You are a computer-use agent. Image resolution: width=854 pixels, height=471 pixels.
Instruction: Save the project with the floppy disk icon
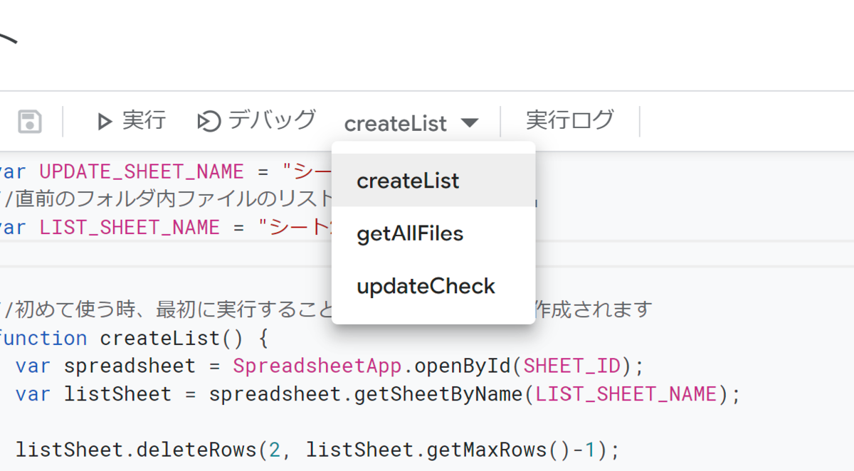click(x=29, y=122)
